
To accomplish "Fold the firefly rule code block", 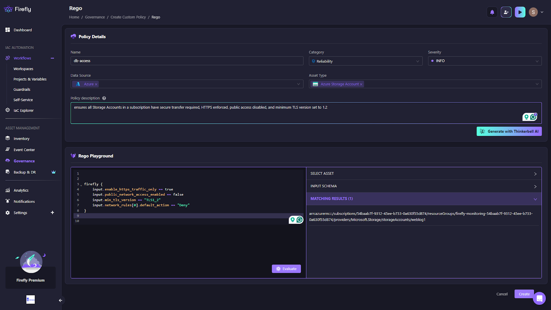I will (x=81, y=185).
